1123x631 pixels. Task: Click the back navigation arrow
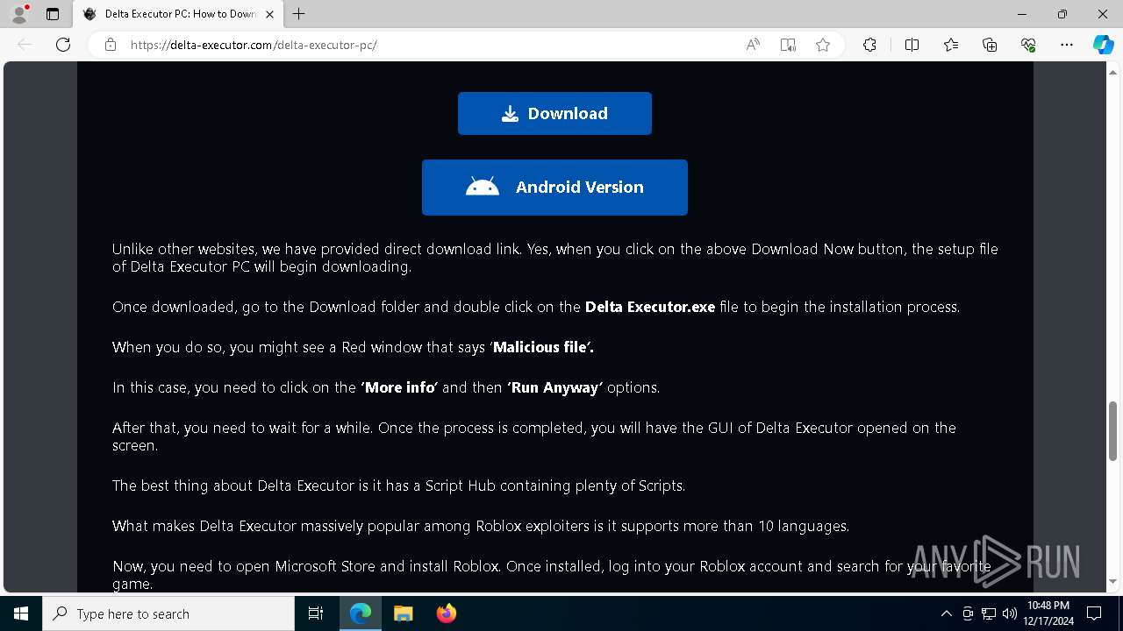pos(25,45)
